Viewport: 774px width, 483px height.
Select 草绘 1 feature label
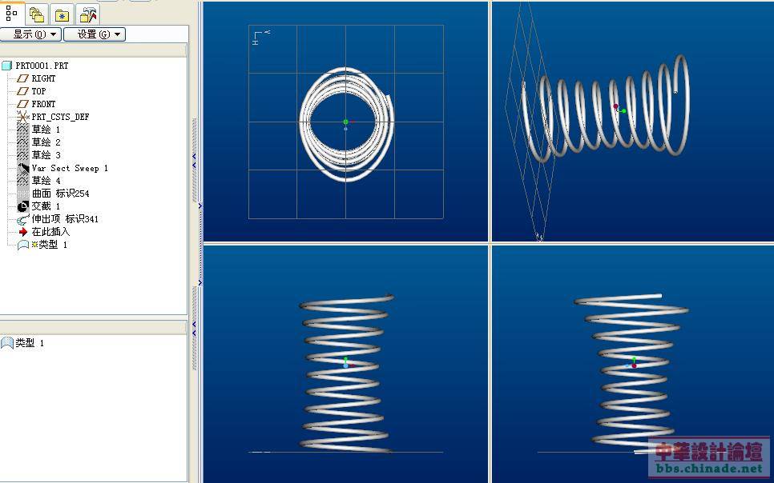point(46,130)
